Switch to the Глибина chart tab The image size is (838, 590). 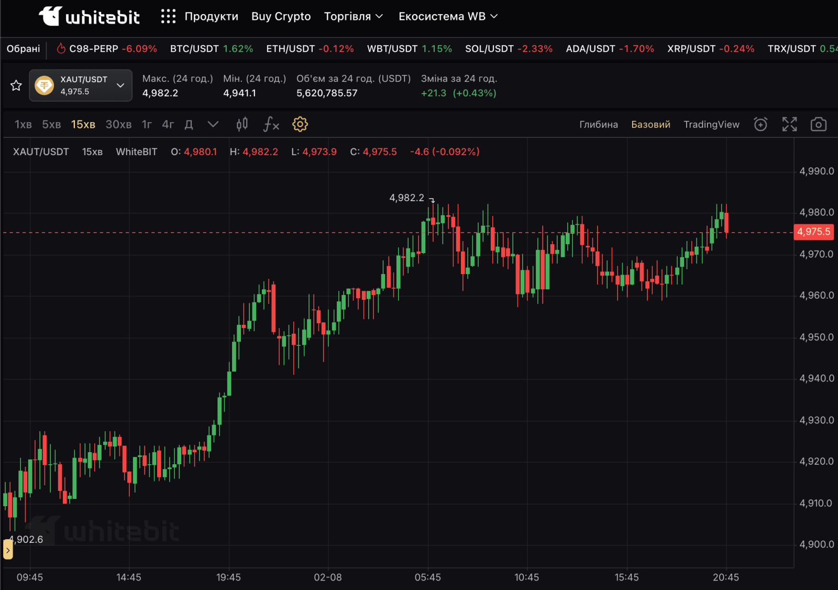[x=598, y=124]
